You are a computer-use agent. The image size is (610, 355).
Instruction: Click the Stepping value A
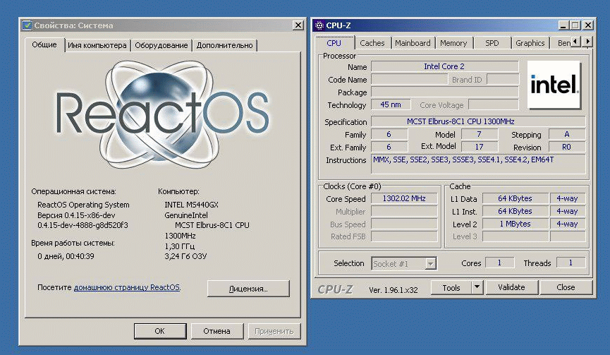(x=567, y=134)
